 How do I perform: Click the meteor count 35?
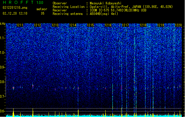[x=43, y=13]
